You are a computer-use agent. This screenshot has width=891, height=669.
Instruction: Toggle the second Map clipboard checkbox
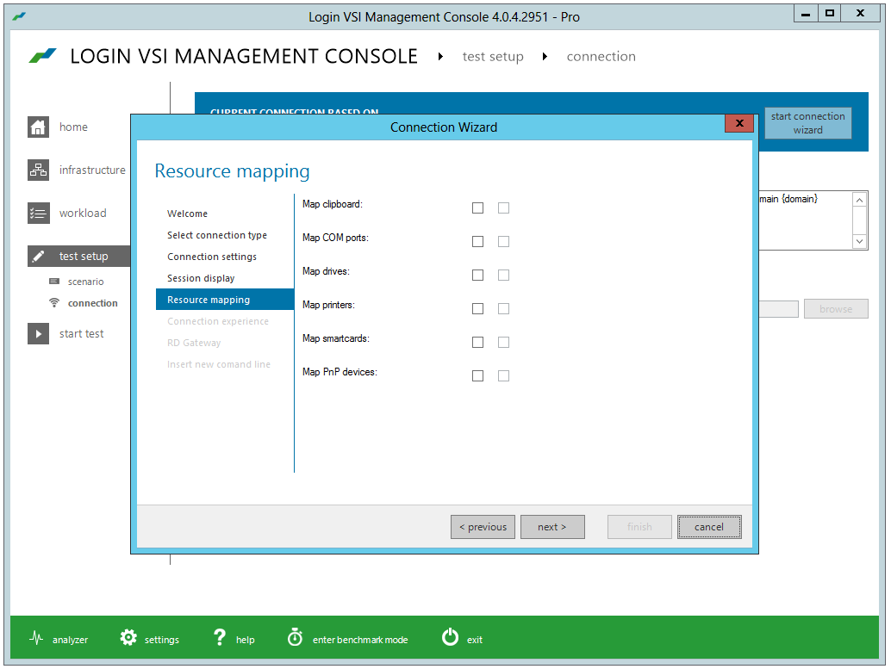pos(503,208)
